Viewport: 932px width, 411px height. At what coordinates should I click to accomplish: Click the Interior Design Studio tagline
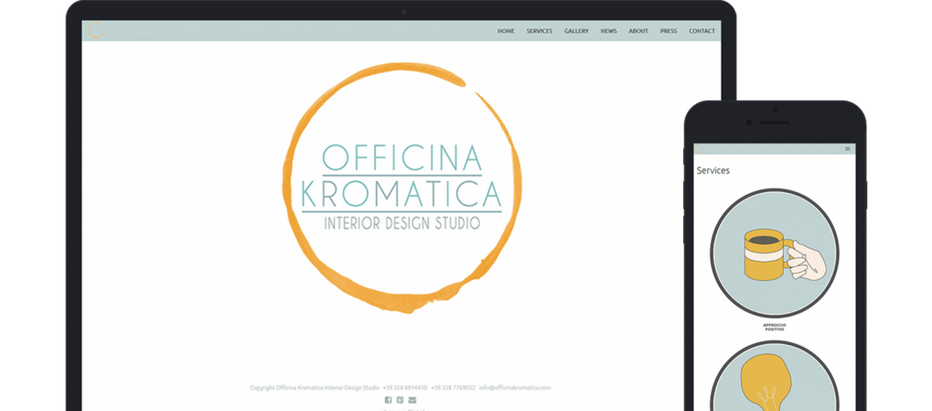click(402, 223)
